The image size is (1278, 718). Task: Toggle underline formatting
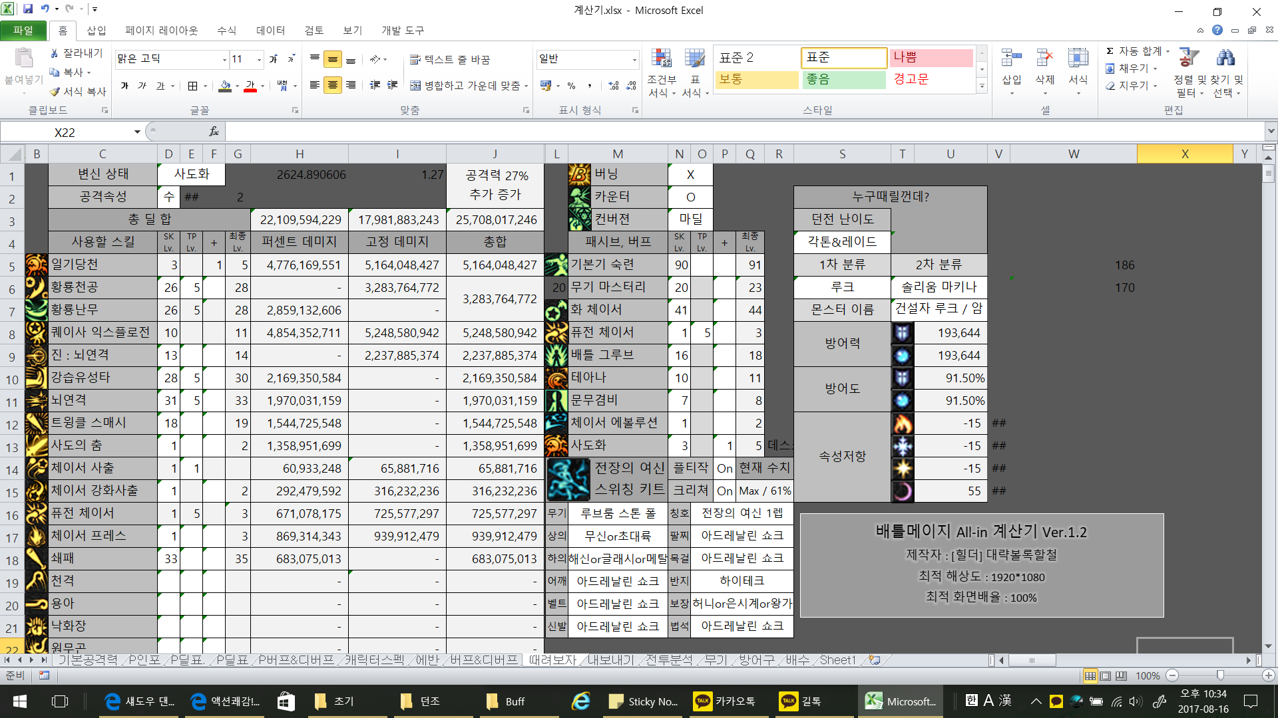click(160, 86)
